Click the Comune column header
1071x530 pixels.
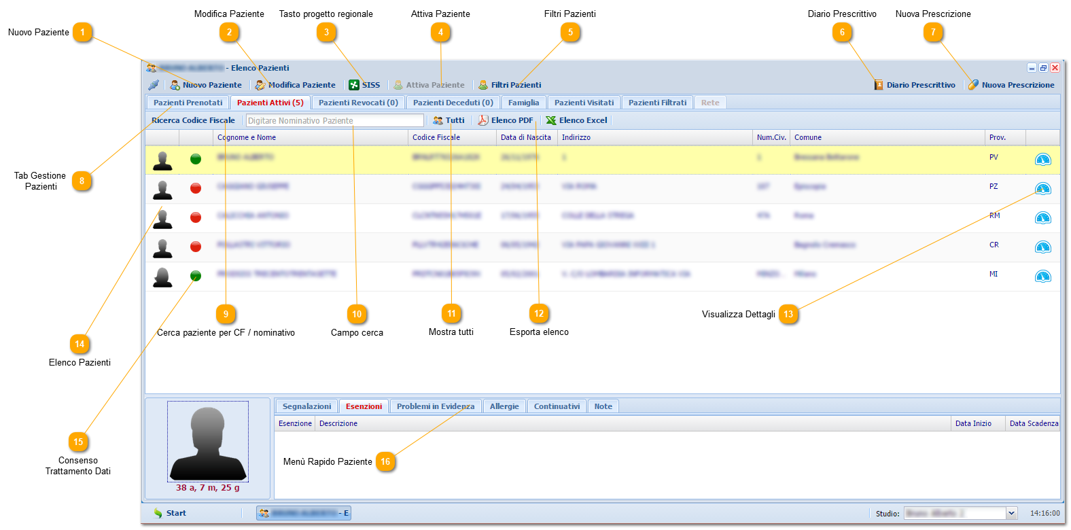tap(888, 137)
